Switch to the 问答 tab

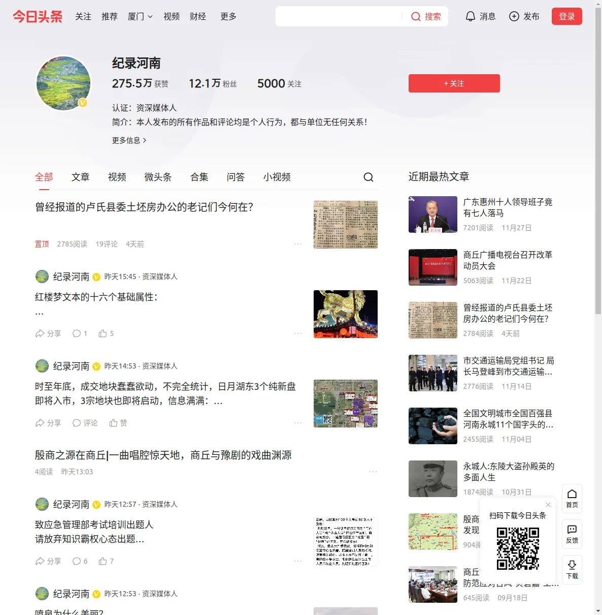point(236,177)
